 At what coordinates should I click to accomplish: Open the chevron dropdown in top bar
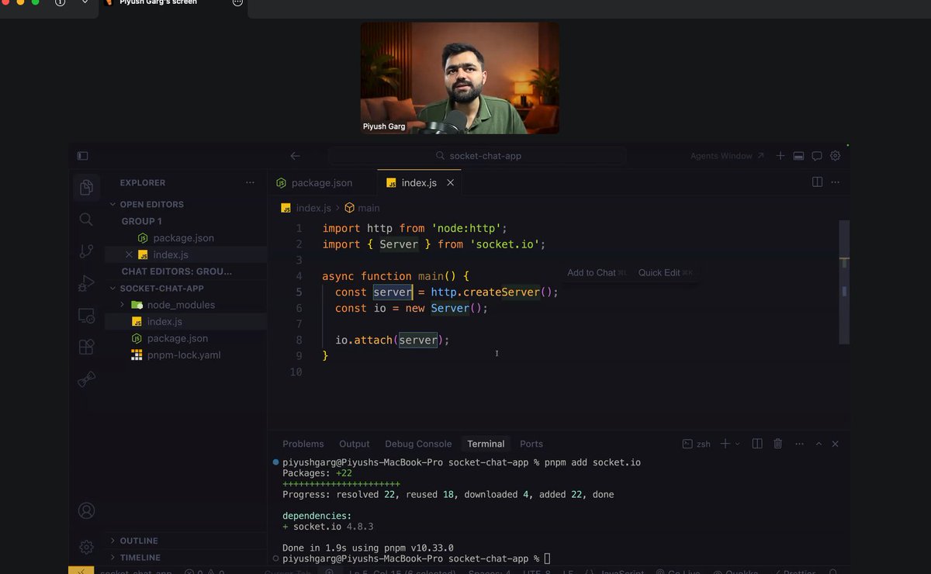(85, 2)
